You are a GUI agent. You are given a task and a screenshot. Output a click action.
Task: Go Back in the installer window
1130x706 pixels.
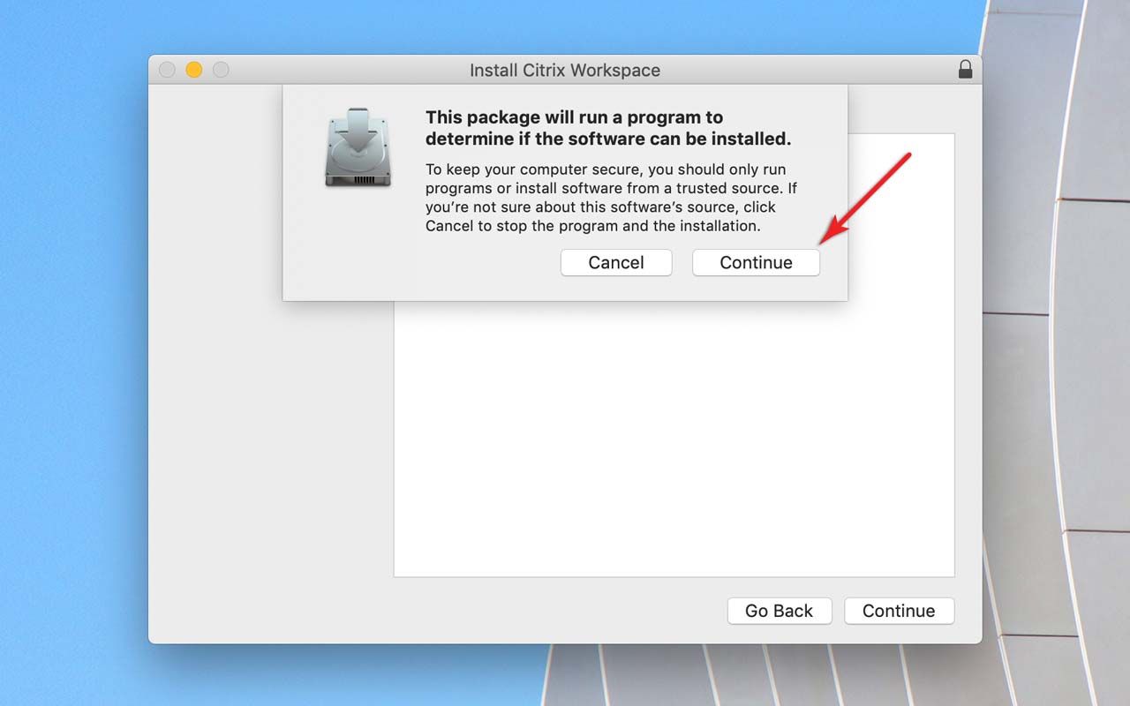780,611
